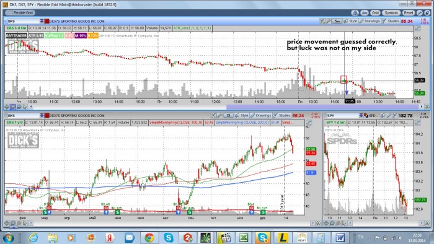Expand SPY chart symbol dropdown arrow

pos(361,116)
